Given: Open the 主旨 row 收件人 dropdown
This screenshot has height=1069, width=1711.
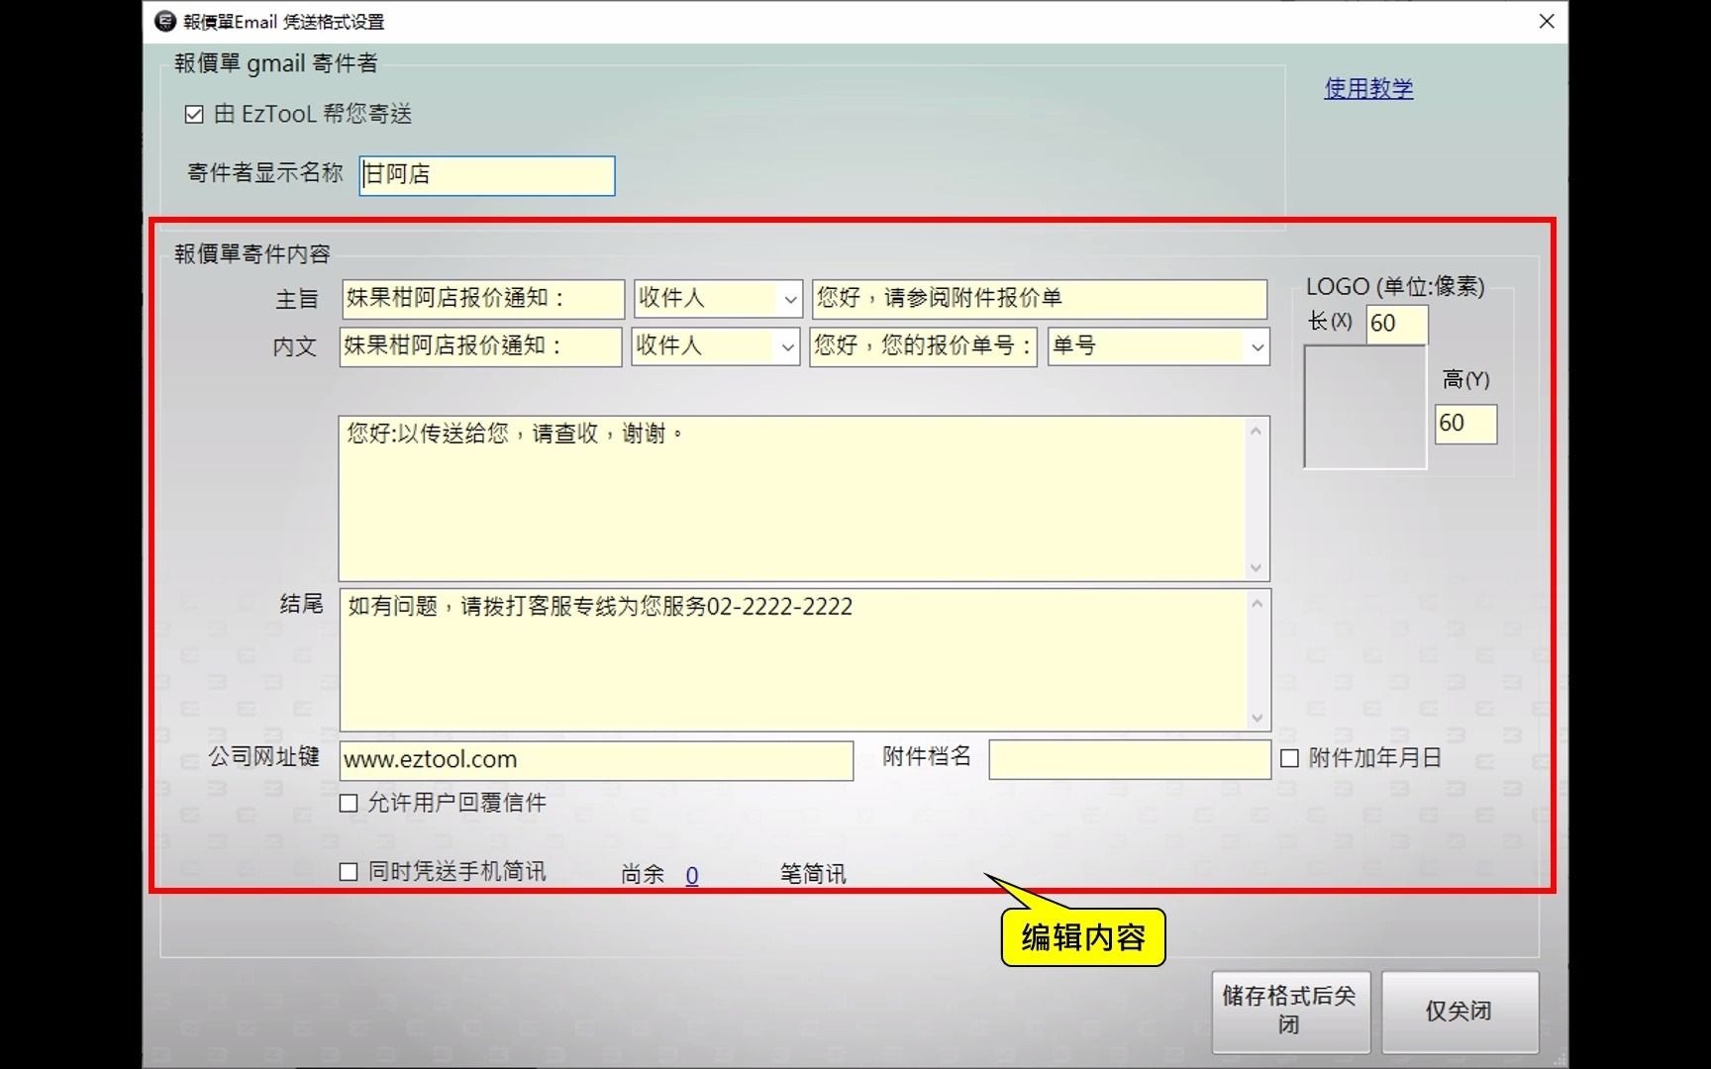Looking at the screenshot, I should [x=790, y=299].
